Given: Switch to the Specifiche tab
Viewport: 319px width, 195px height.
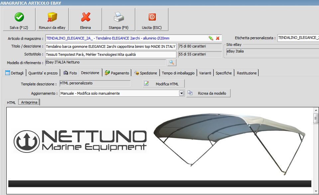Looking at the screenshot, I should coord(224,73).
